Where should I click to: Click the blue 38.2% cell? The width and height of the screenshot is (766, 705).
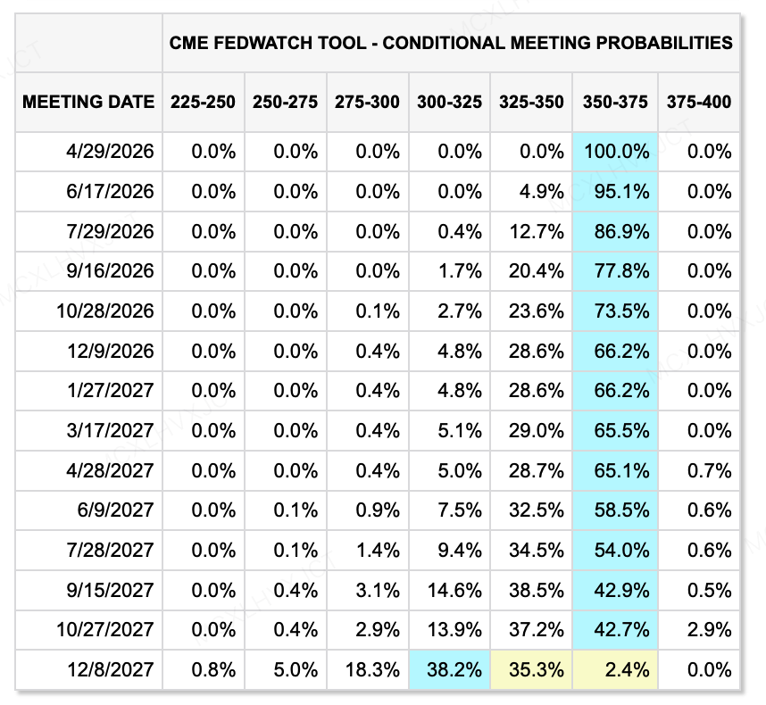449,669
